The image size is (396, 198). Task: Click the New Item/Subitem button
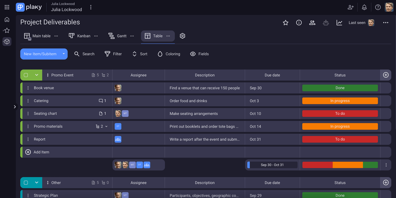[x=40, y=54]
